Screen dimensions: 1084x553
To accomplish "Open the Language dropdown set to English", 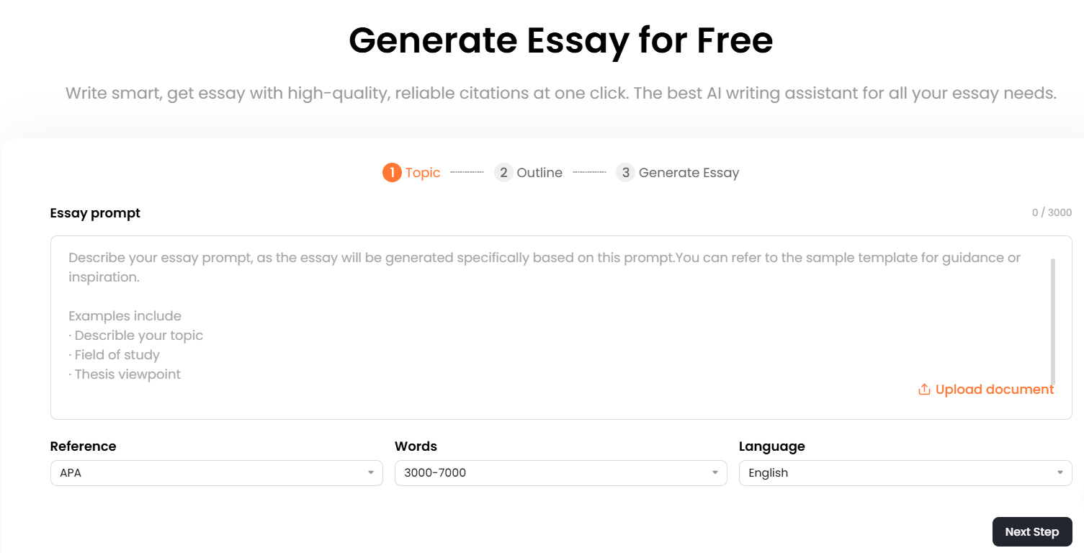I will 905,473.
